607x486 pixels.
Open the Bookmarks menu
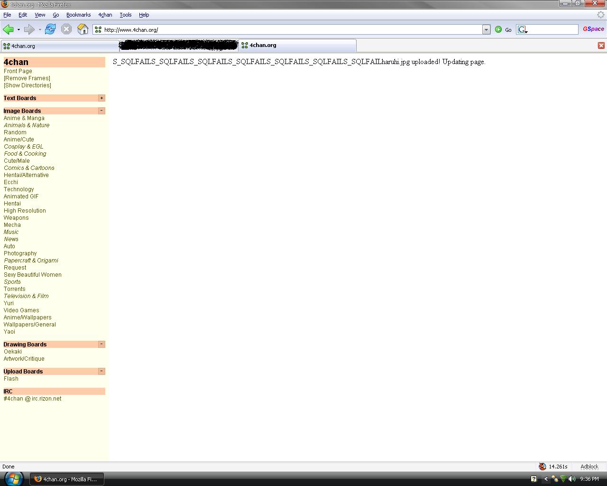78,15
